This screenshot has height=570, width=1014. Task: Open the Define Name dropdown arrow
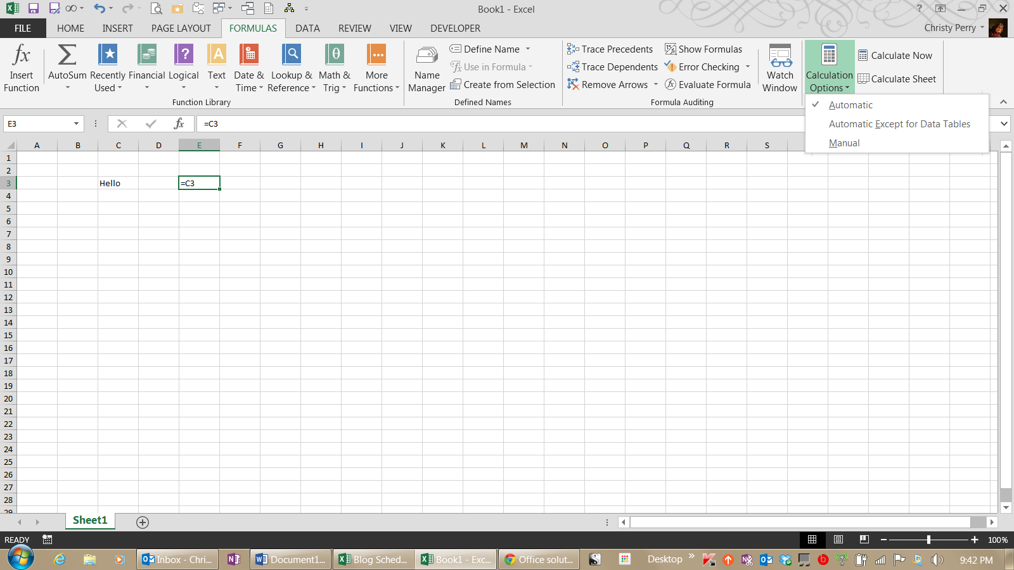pos(528,49)
